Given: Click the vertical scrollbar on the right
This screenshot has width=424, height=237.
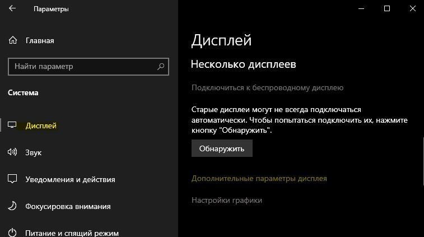Looking at the screenshot, I should 423,161.
